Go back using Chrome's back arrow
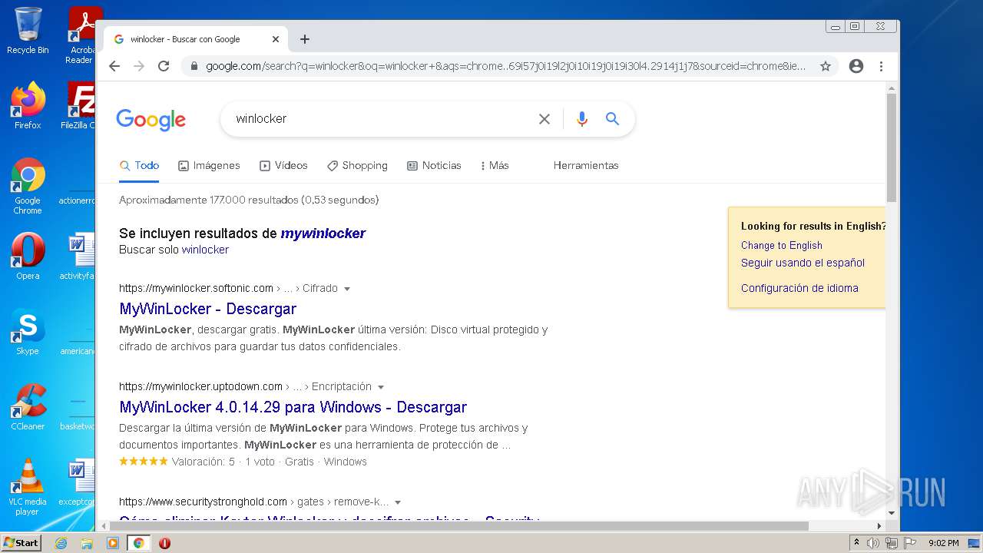The image size is (983, 553). [114, 66]
